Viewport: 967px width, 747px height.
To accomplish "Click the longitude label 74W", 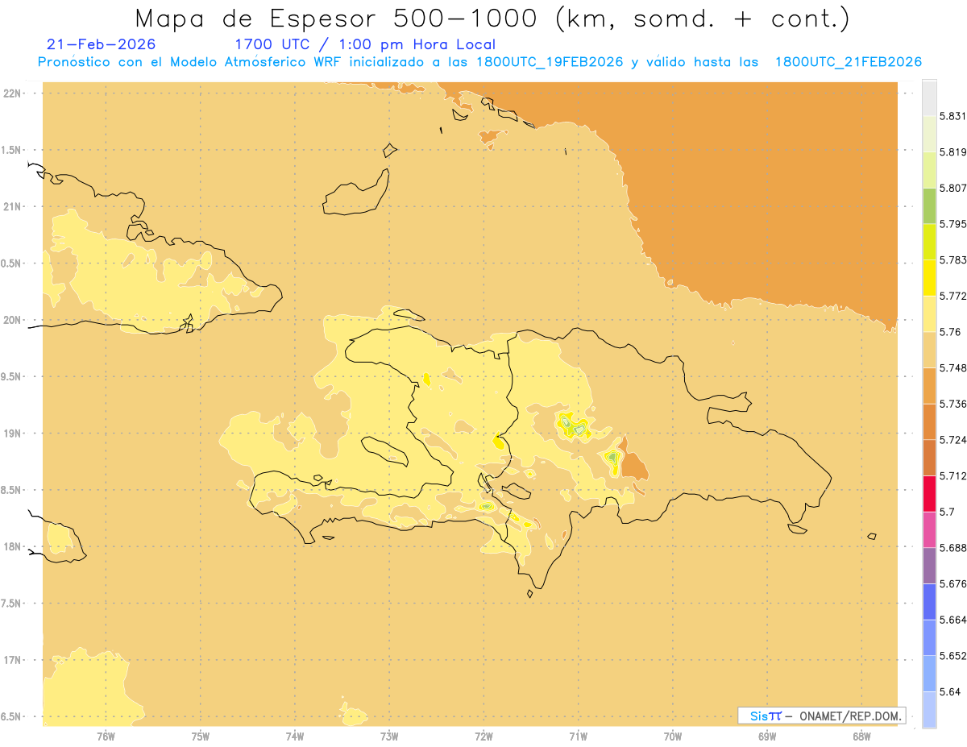I will (x=295, y=736).
